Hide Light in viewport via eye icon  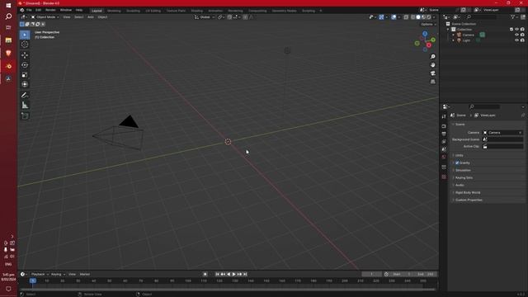517,40
